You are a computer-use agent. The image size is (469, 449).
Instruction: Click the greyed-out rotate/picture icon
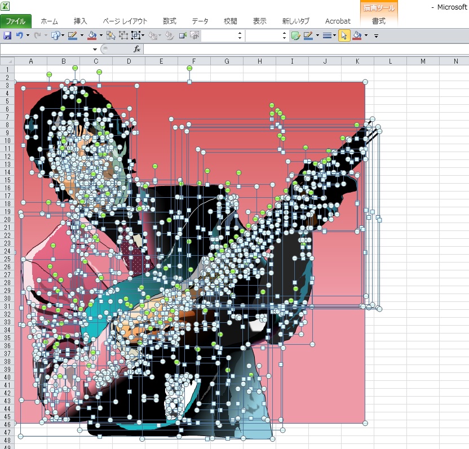tap(153, 35)
